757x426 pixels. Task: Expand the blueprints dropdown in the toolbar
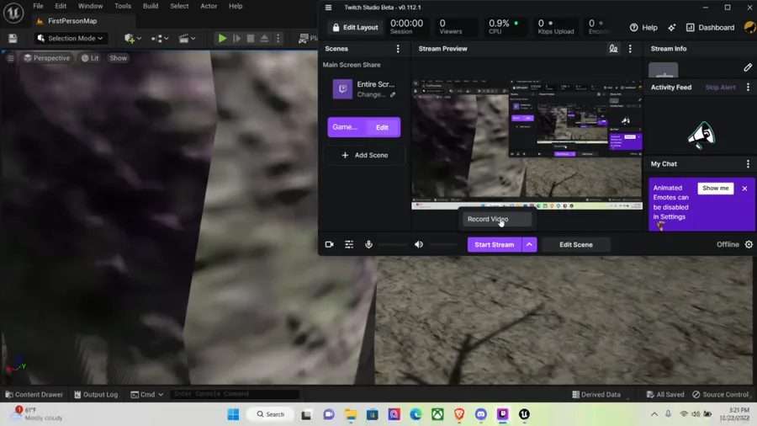tap(160, 38)
